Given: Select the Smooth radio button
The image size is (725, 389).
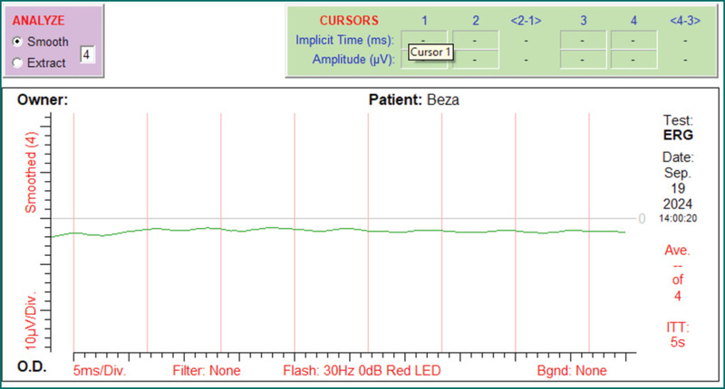Looking at the screenshot, I should [x=17, y=42].
